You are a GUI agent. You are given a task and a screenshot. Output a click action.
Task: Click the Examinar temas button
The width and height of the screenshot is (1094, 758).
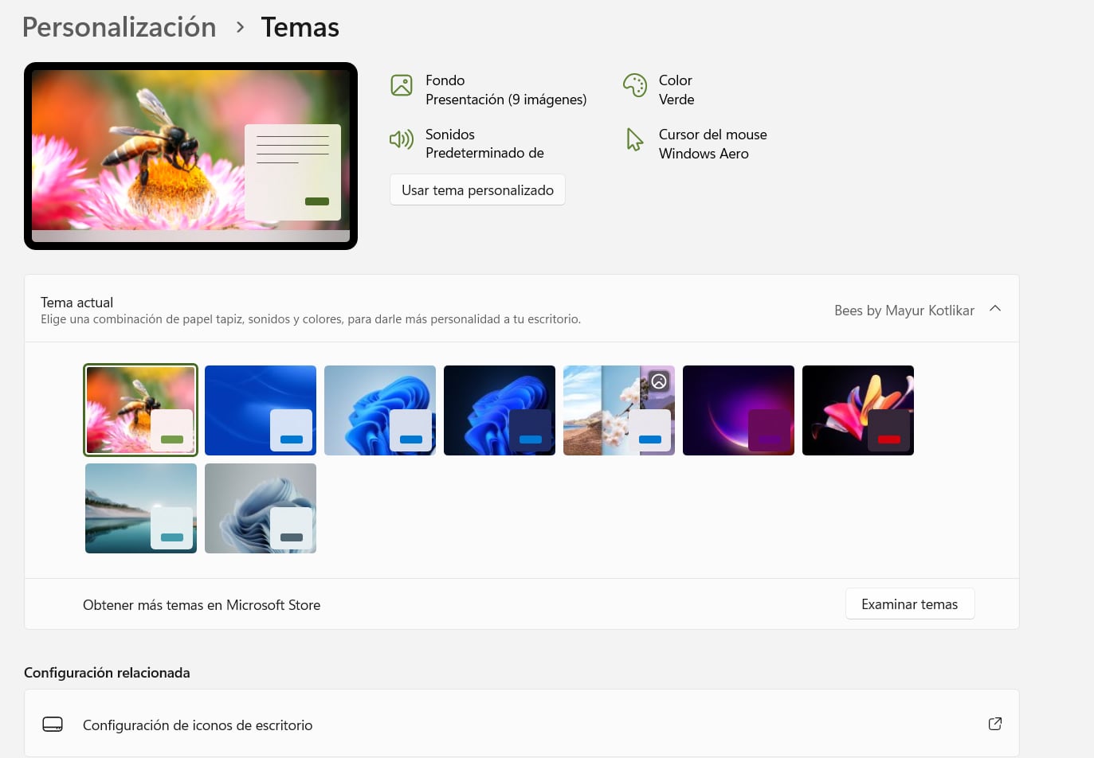[x=909, y=604]
